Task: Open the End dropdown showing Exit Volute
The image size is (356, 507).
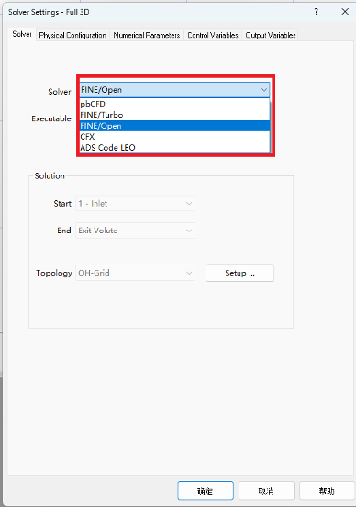Action: 136,231
